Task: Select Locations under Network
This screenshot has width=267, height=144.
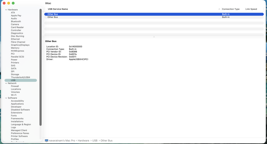Action: (x=16, y=89)
